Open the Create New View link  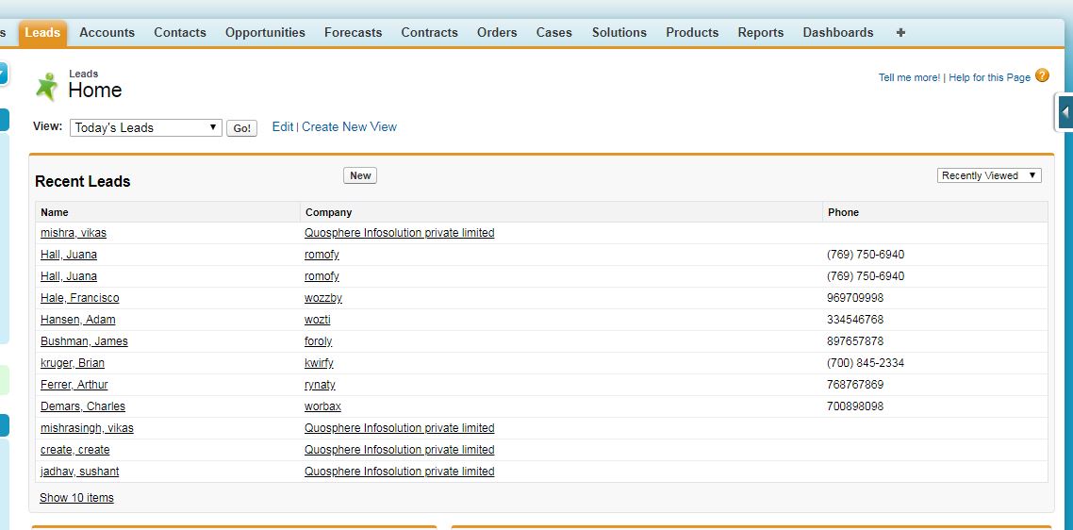[x=349, y=126]
